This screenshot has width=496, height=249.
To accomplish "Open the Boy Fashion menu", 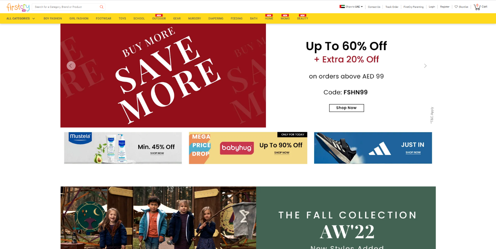I will [x=53, y=18].
